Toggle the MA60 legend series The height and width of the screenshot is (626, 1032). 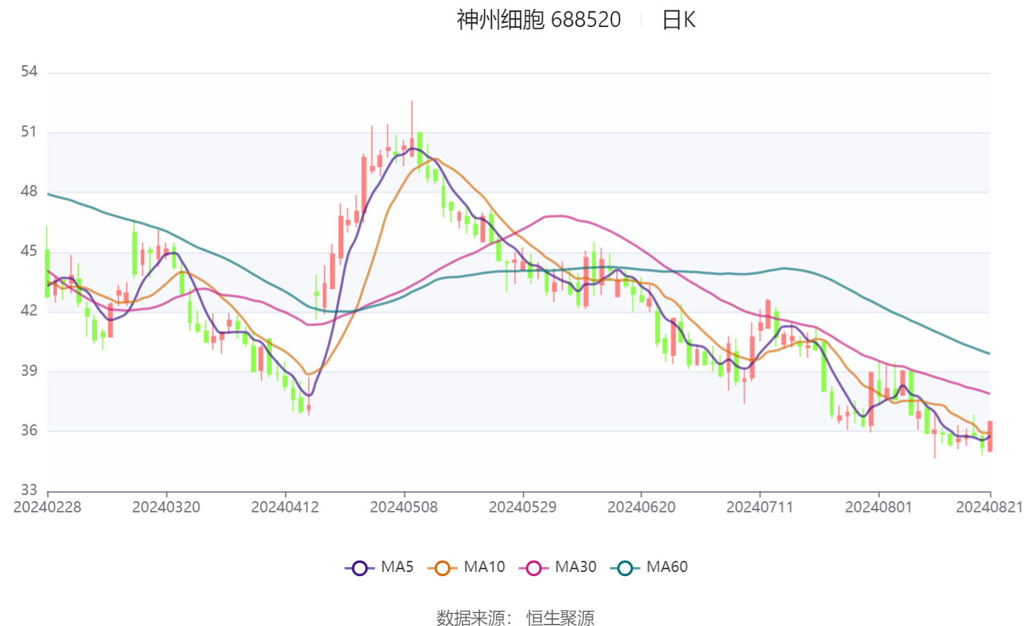(649, 567)
